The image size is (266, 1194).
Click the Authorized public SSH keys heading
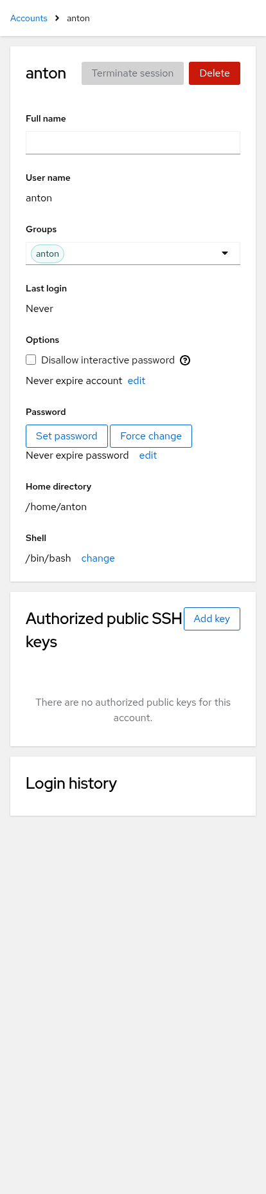click(x=104, y=630)
